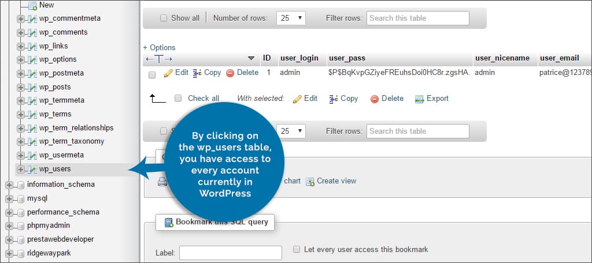Click the Copy icon in admin row
Viewport: 592px width, 263px height.
(197, 73)
